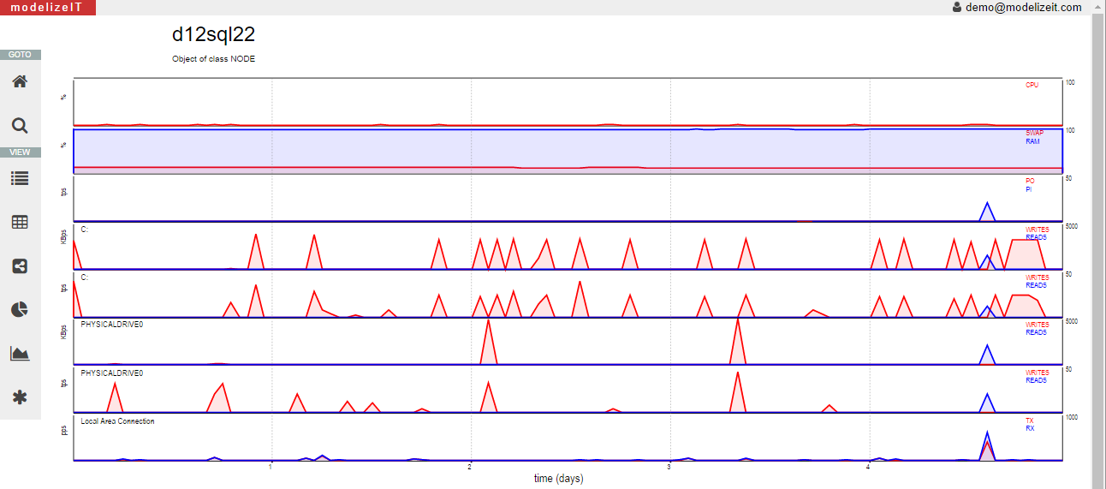Click the PHYSICALDRIVE0 label in KBps chart
This screenshot has height=489, width=1106.
coord(111,325)
